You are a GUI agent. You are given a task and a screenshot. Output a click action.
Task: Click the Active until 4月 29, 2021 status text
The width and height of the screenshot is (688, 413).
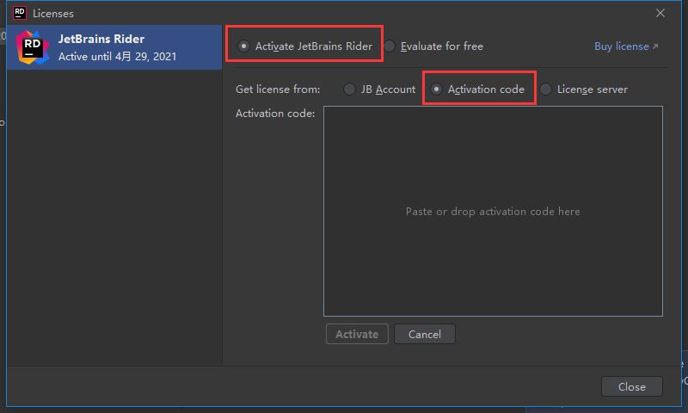tap(117, 57)
